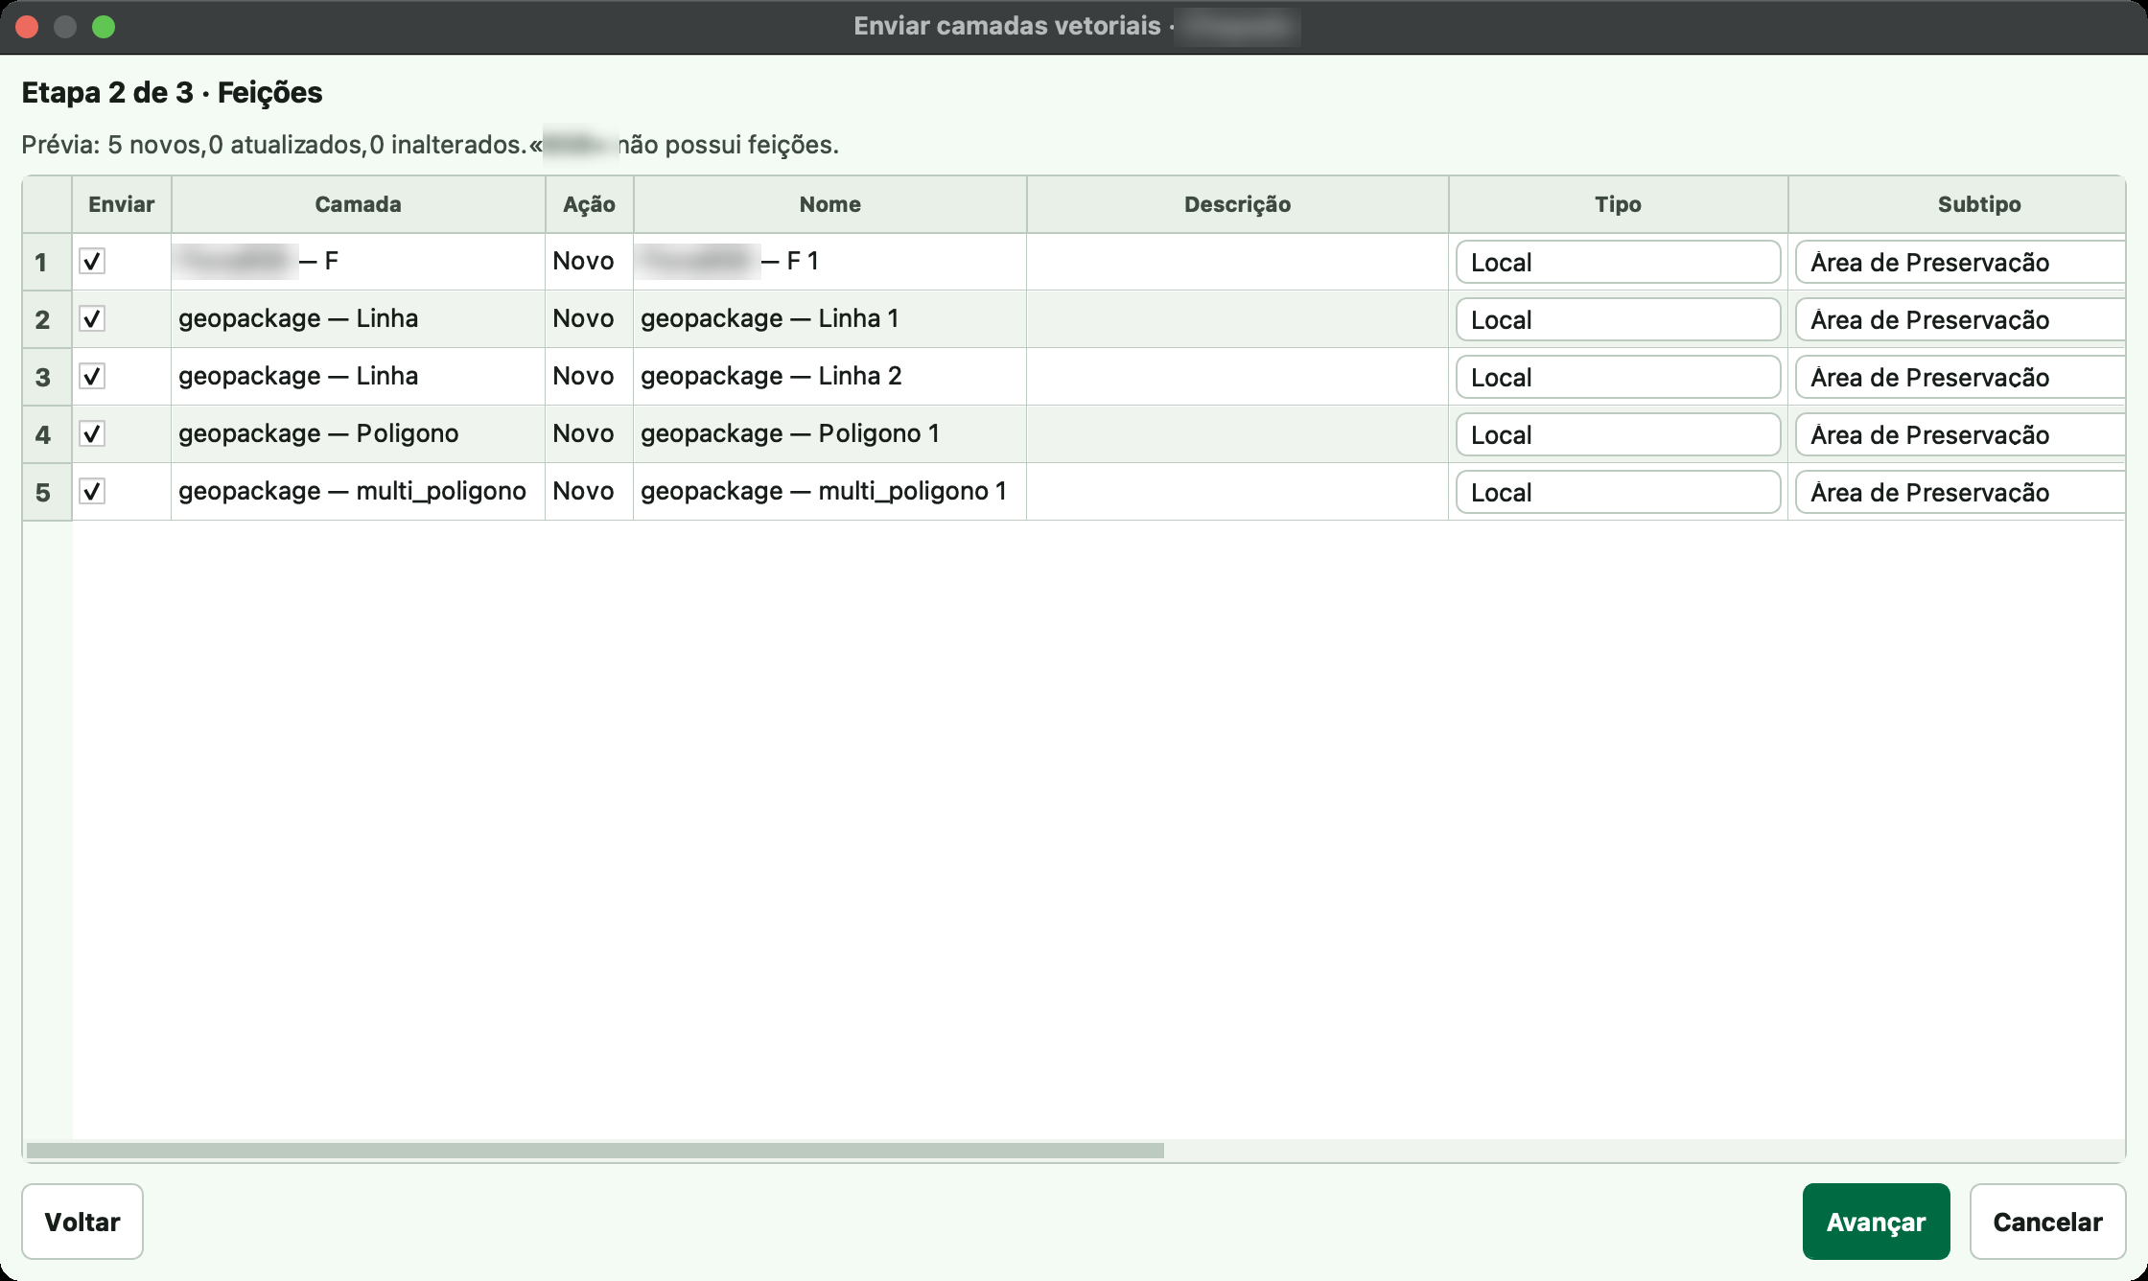
Task: Click the Subtipo column header
Action: 1957,204
